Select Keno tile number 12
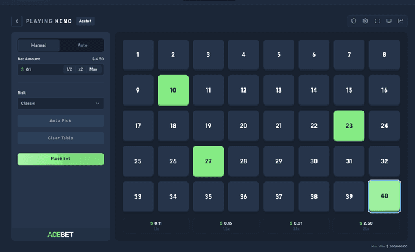Viewport: 415px width, 252px height. click(244, 90)
